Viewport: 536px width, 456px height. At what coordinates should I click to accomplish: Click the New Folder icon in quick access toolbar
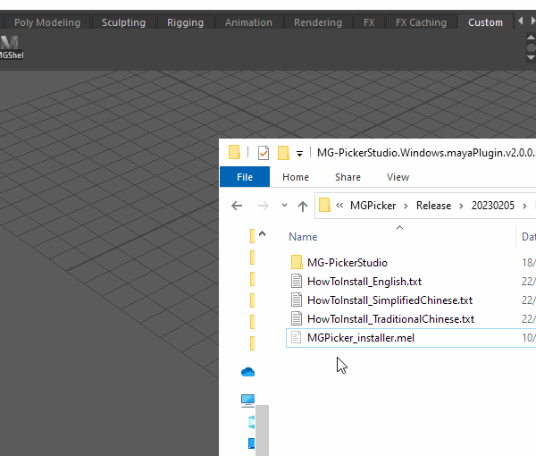283,152
